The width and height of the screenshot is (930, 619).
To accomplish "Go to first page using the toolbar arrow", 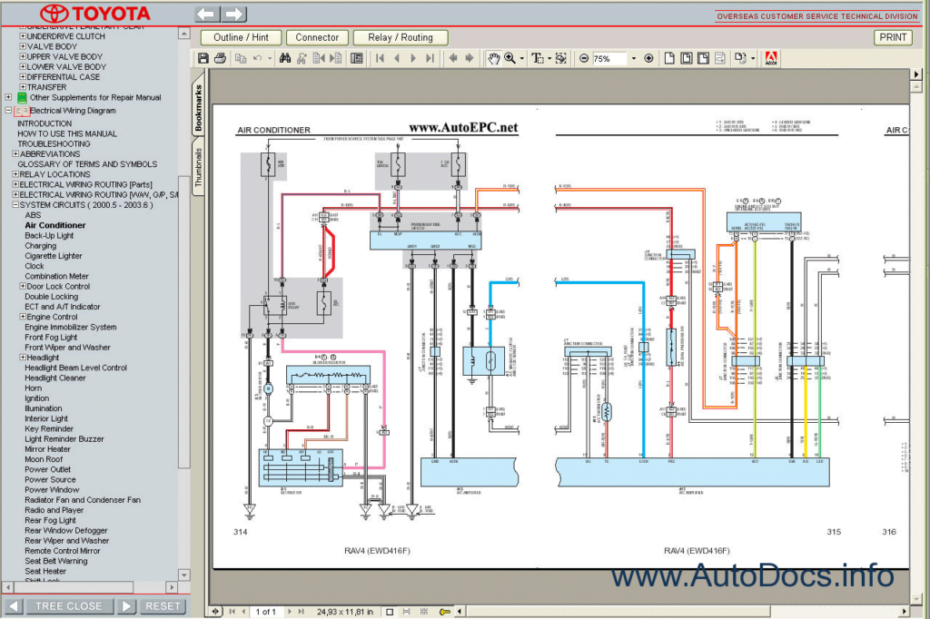I will pos(381,58).
